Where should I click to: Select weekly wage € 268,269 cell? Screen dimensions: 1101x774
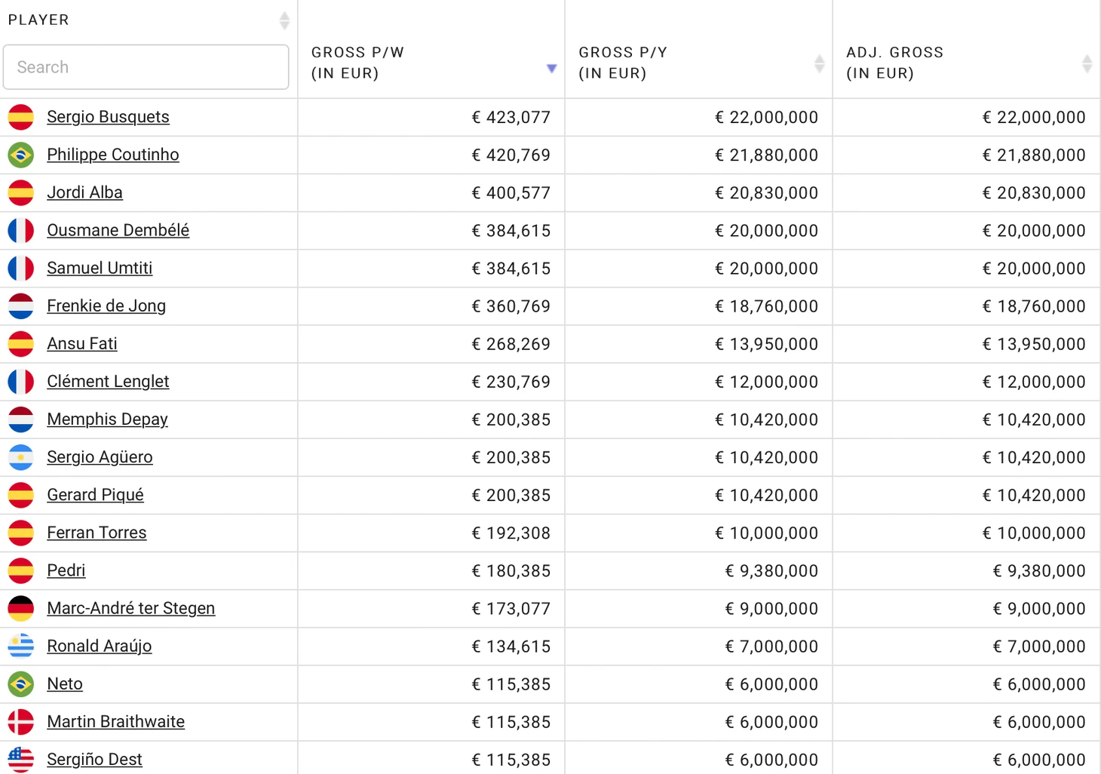[x=431, y=343]
